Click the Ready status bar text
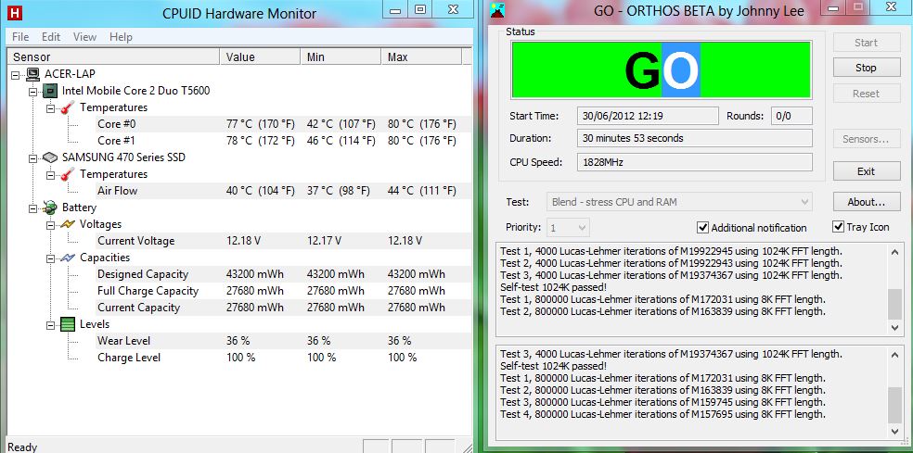This screenshot has height=453, width=913. tap(22, 447)
